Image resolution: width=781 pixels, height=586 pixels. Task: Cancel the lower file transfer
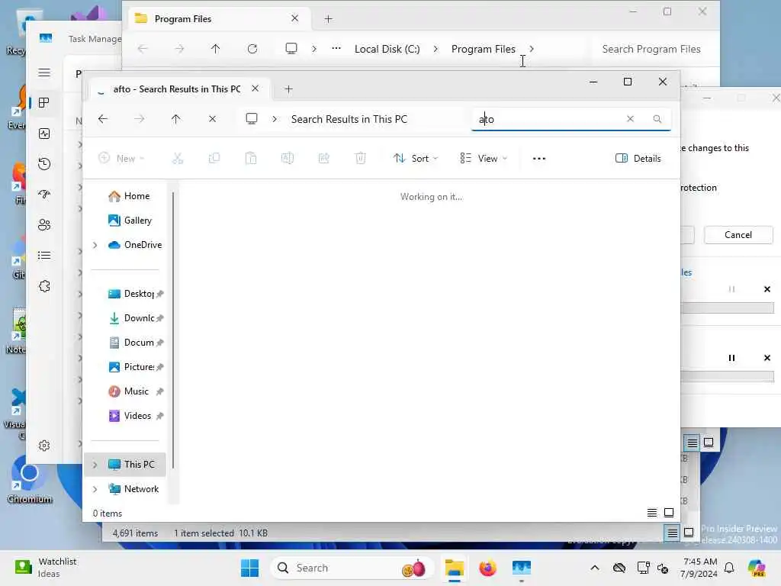[767, 358]
